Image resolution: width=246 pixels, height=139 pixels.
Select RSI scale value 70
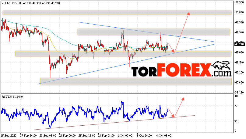pos(236,106)
